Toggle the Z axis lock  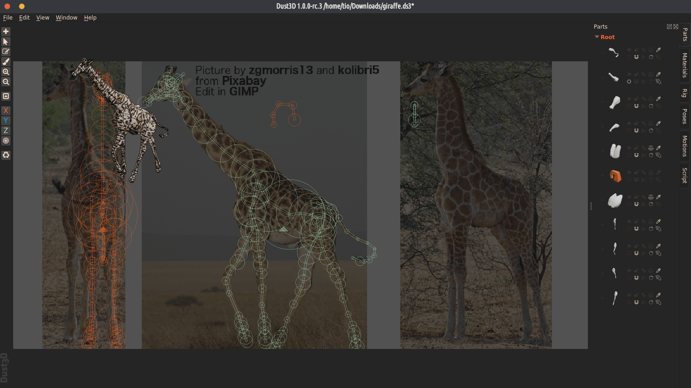6,130
